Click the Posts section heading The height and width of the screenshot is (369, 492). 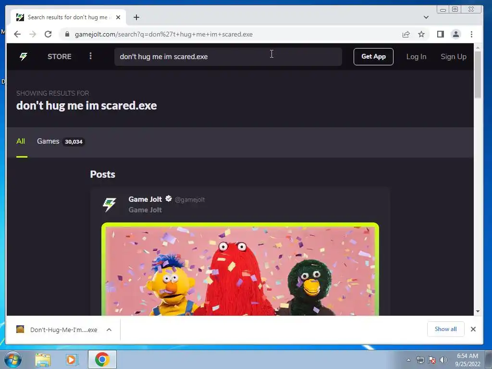point(103,174)
